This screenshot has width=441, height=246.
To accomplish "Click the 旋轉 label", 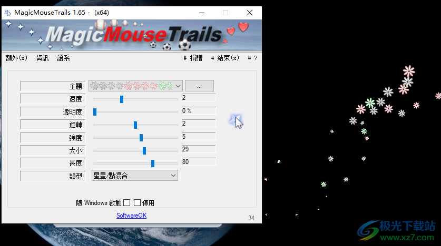I will tap(53, 125).
